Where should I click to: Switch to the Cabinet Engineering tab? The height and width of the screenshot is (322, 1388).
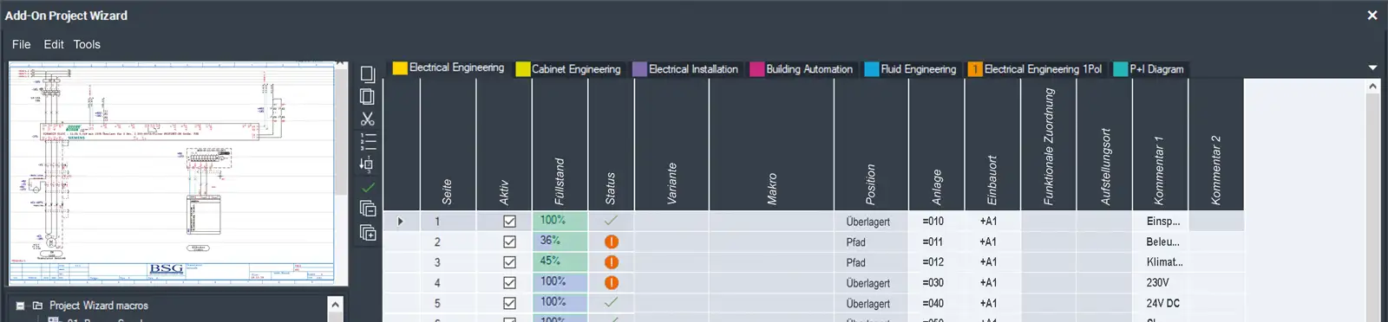(x=568, y=69)
